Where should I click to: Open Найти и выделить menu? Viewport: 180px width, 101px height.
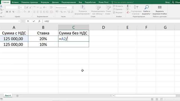(x=147, y=10)
